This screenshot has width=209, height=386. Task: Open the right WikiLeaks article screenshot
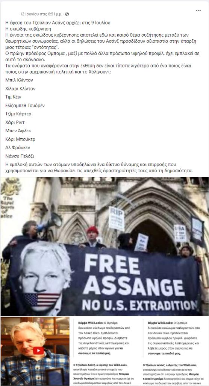point(174,351)
